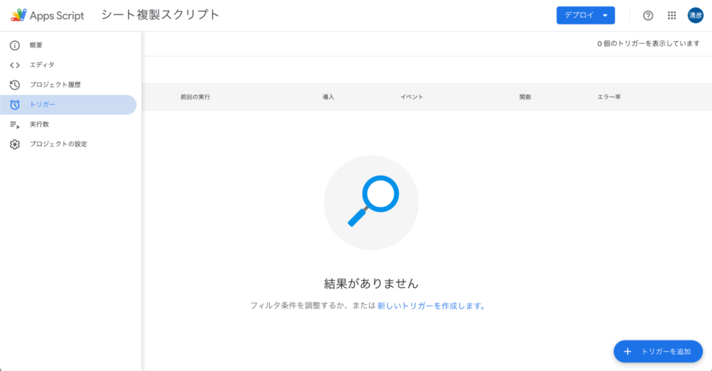712x371 pixels.
Task: Click the Apps Script title text
Action: 57,15
